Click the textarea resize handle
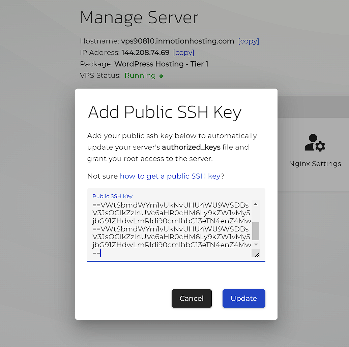Screen dimensions: 349x347 point(257,255)
